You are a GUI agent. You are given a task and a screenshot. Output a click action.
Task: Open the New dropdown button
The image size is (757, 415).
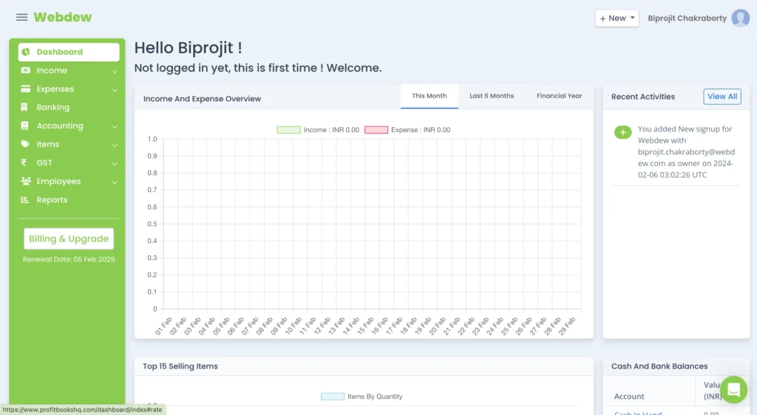click(x=617, y=18)
